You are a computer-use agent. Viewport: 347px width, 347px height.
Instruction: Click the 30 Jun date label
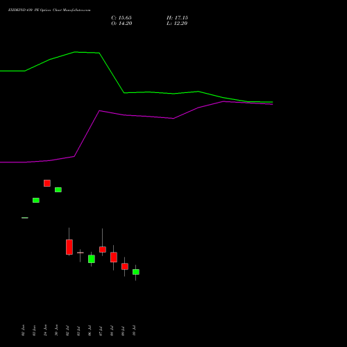click(56, 330)
